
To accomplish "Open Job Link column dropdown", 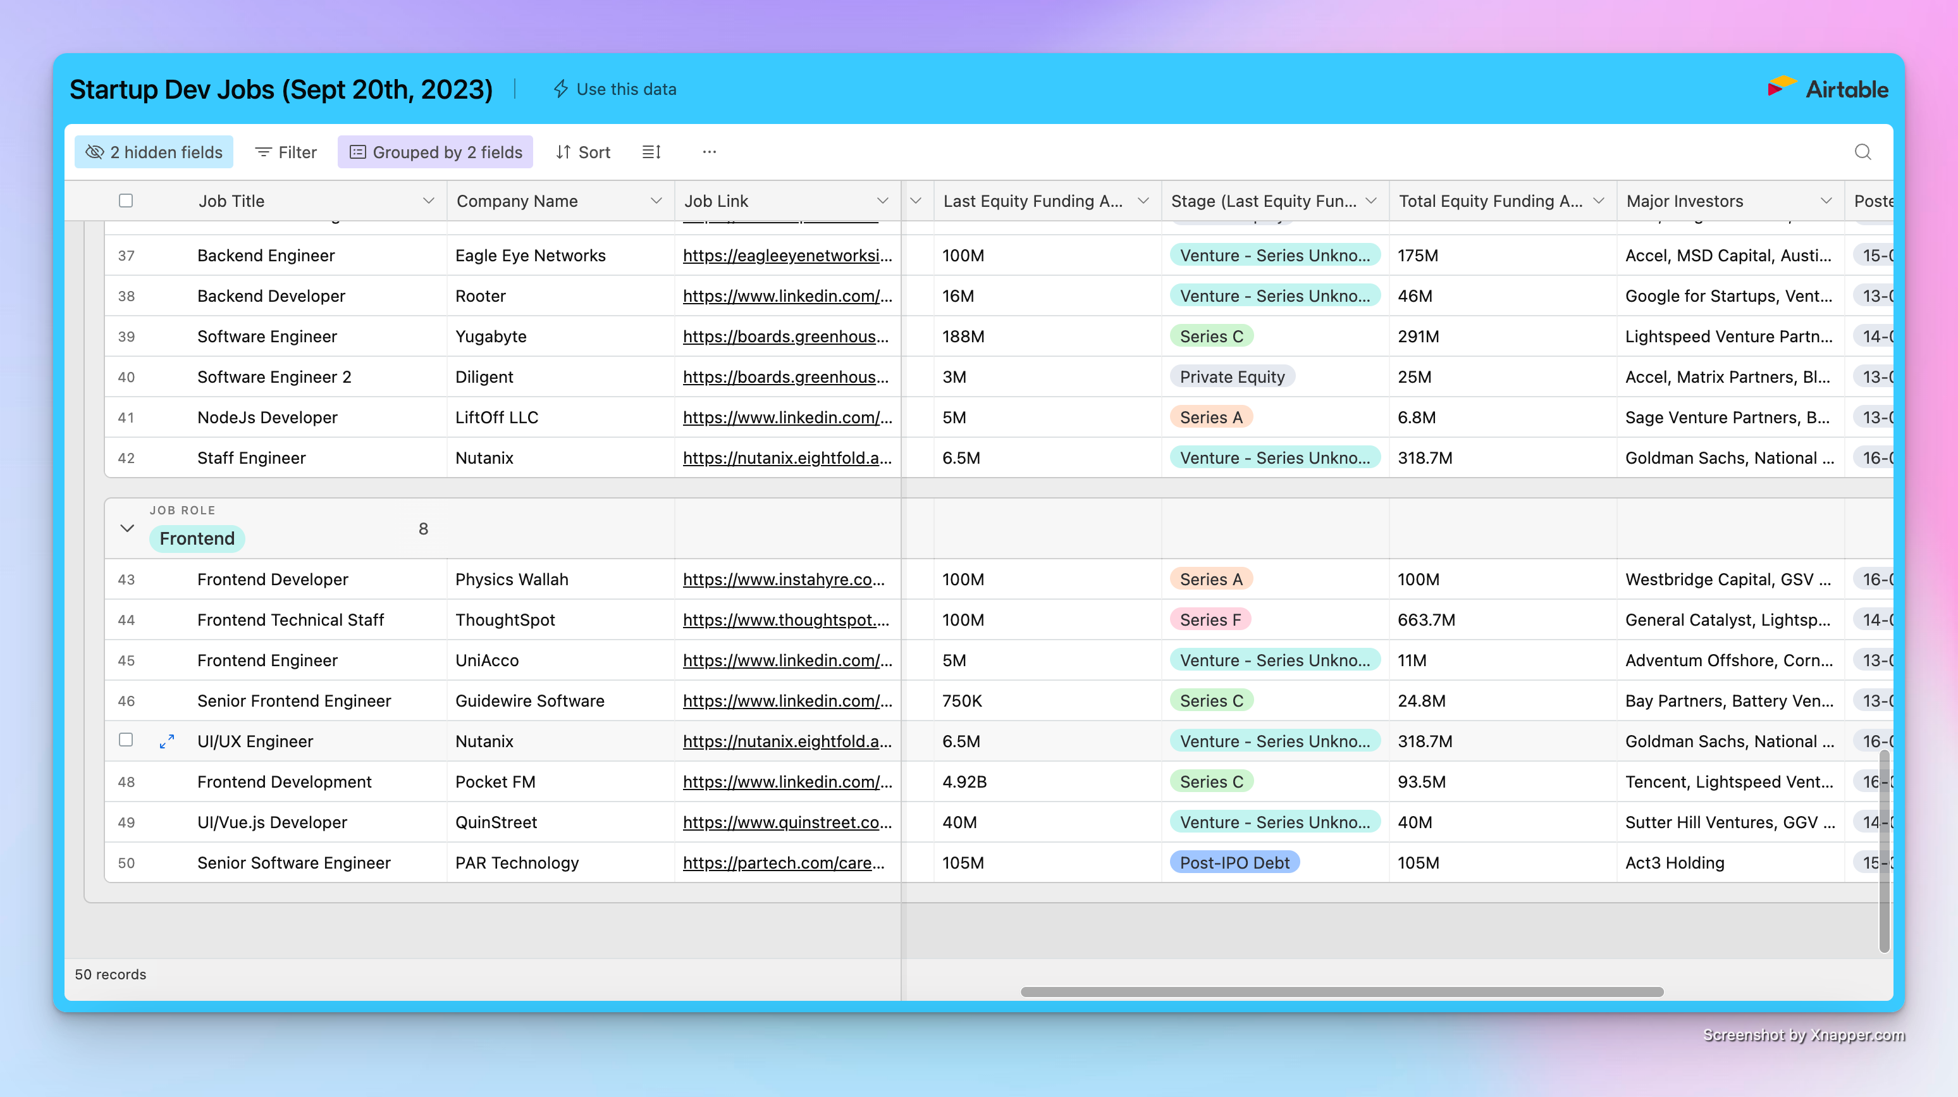I will [882, 201].
